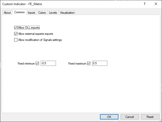Viewport: 162px width, 122px height.
Task: Click the Fixed minimum value field
Action: pyautogui.click(x=48, y=64)
